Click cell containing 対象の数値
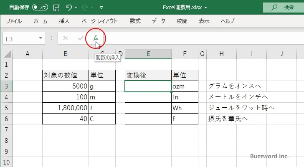The width and height of the screenshot is (304, 167). pos(66,76)
